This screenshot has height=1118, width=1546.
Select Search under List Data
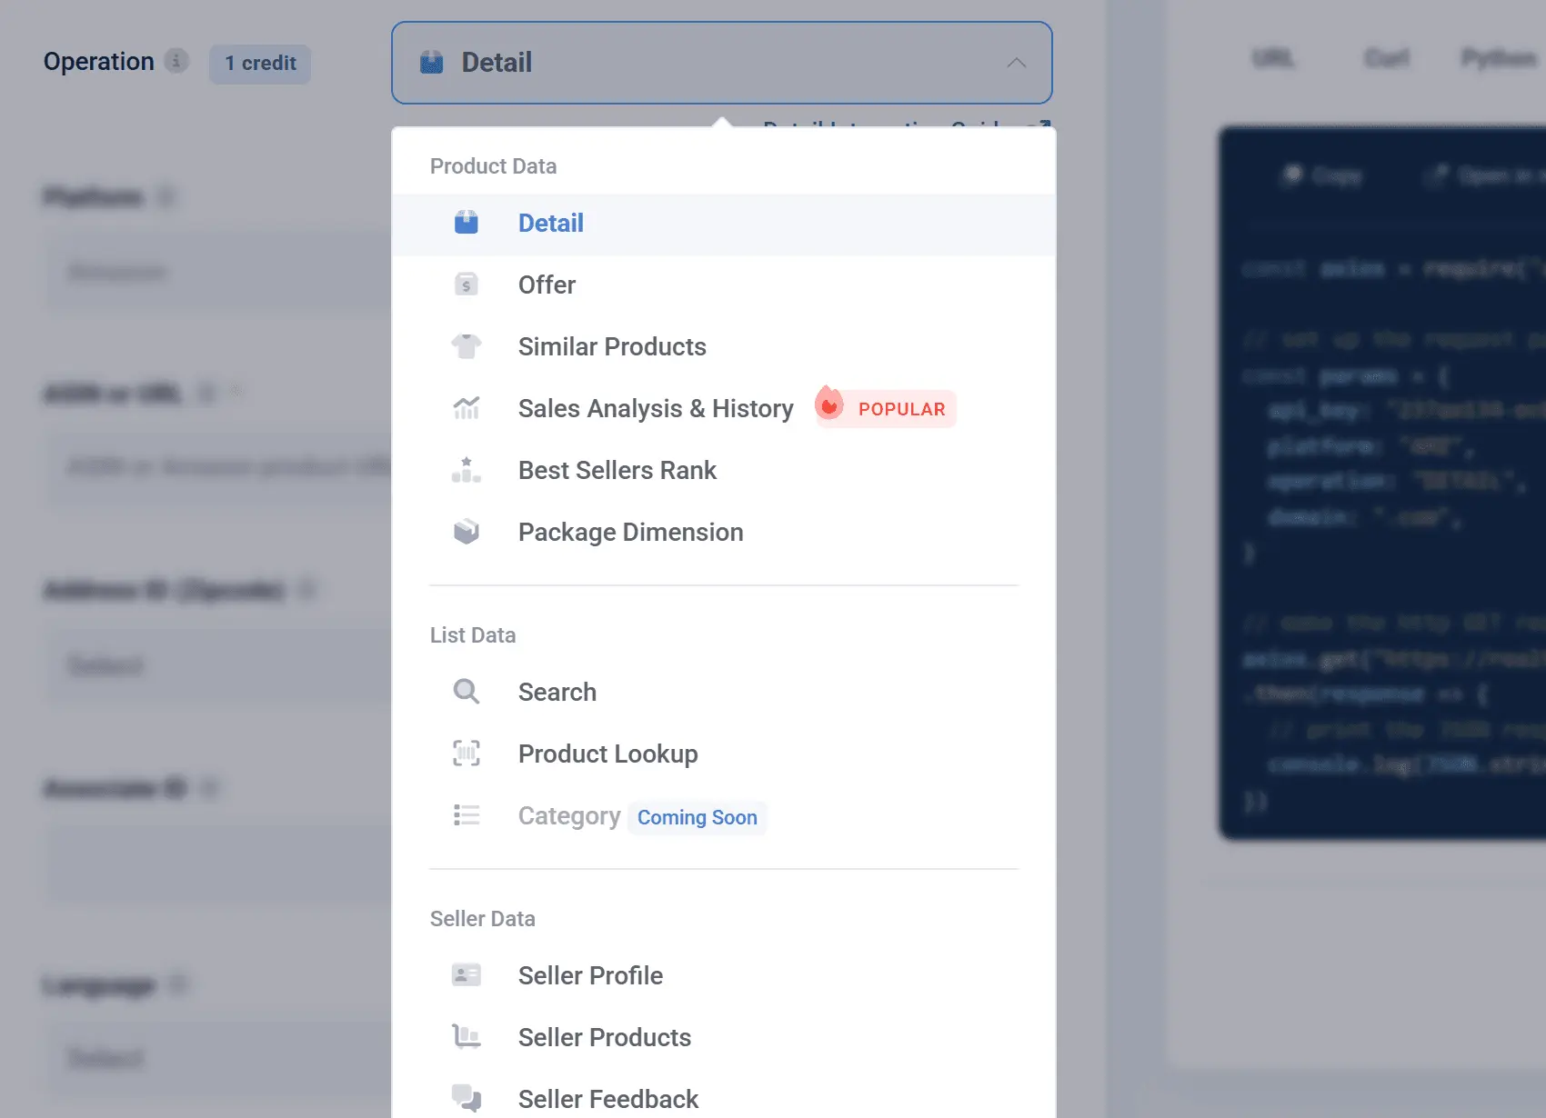pyautogui.click(x=724, y=693)
